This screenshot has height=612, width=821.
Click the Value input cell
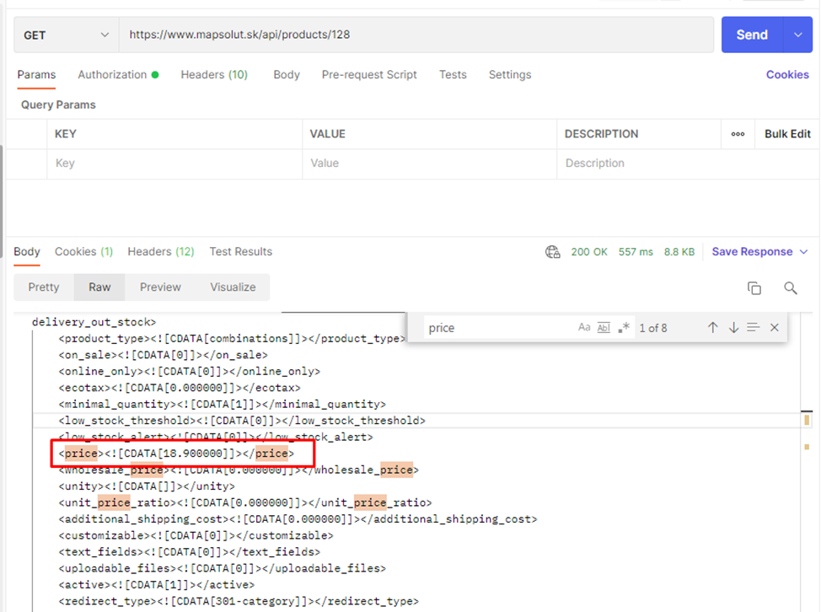[429, 164]
